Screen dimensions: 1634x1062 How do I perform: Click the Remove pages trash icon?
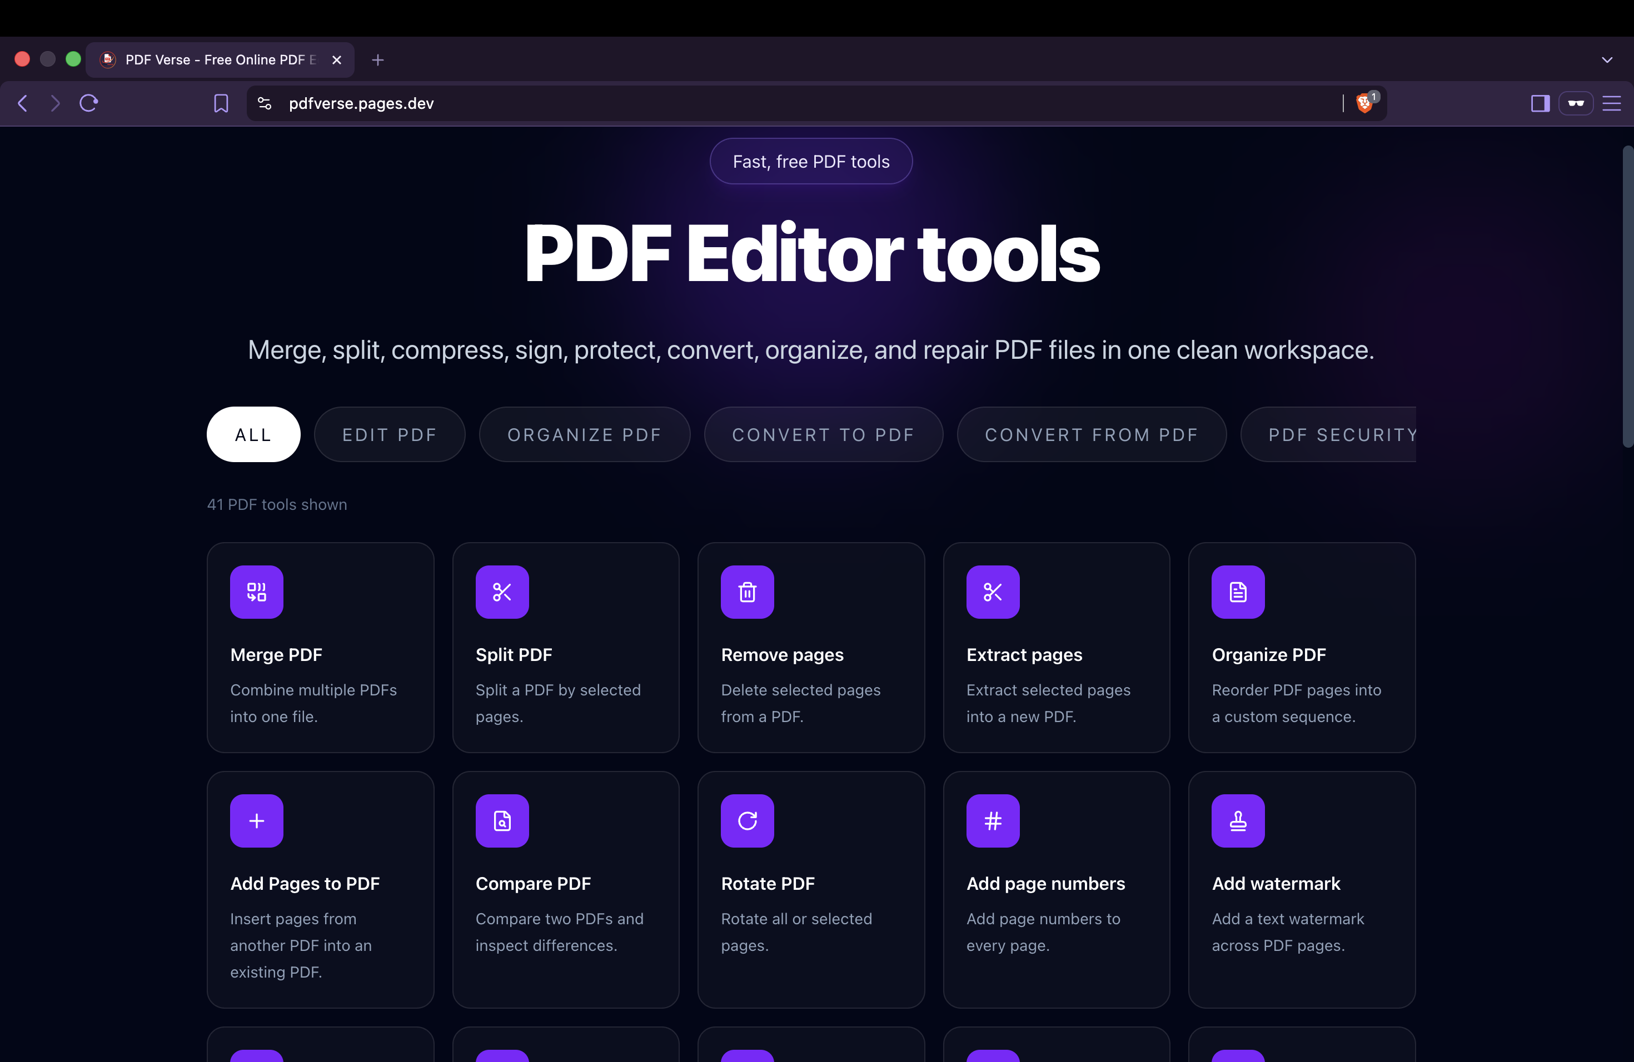point(747,592)
